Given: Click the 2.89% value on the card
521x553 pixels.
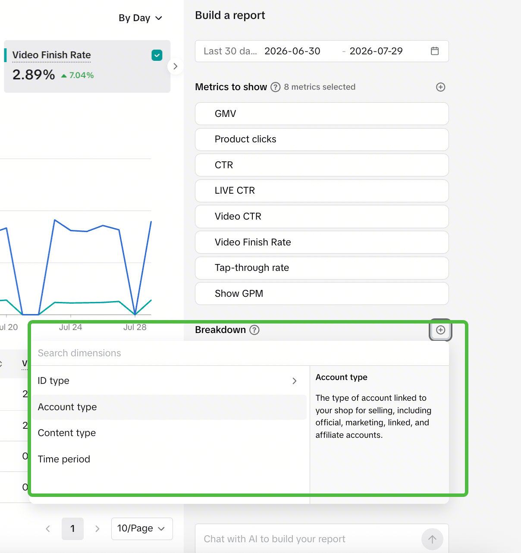Looking at the screenshot, I should (34, 75).
